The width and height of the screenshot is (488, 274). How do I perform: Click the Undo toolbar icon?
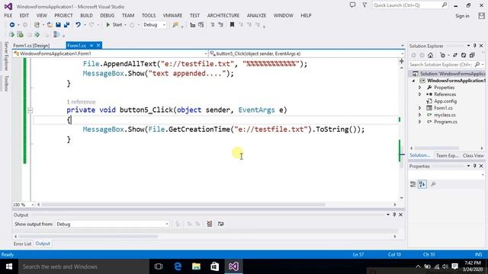click(78, 25)
